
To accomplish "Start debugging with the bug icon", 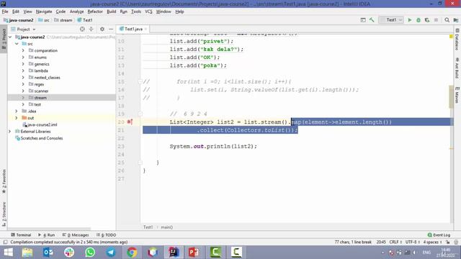I will pyautogui.click(x=419, y=20).
